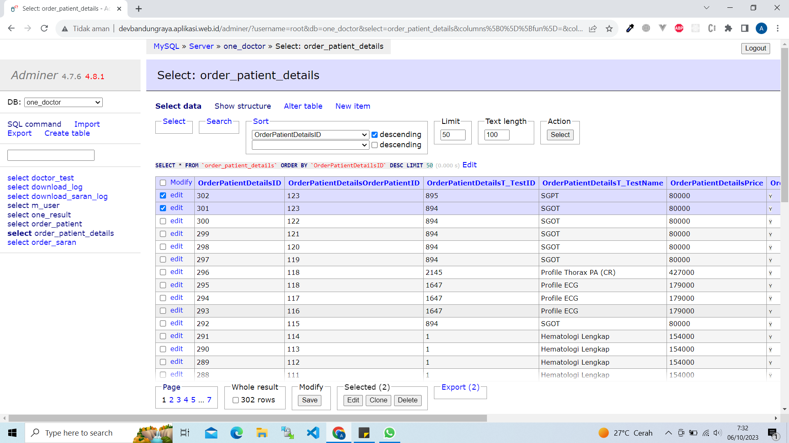Click the horizontal scrollbar at page bottom

coord(247,418)
